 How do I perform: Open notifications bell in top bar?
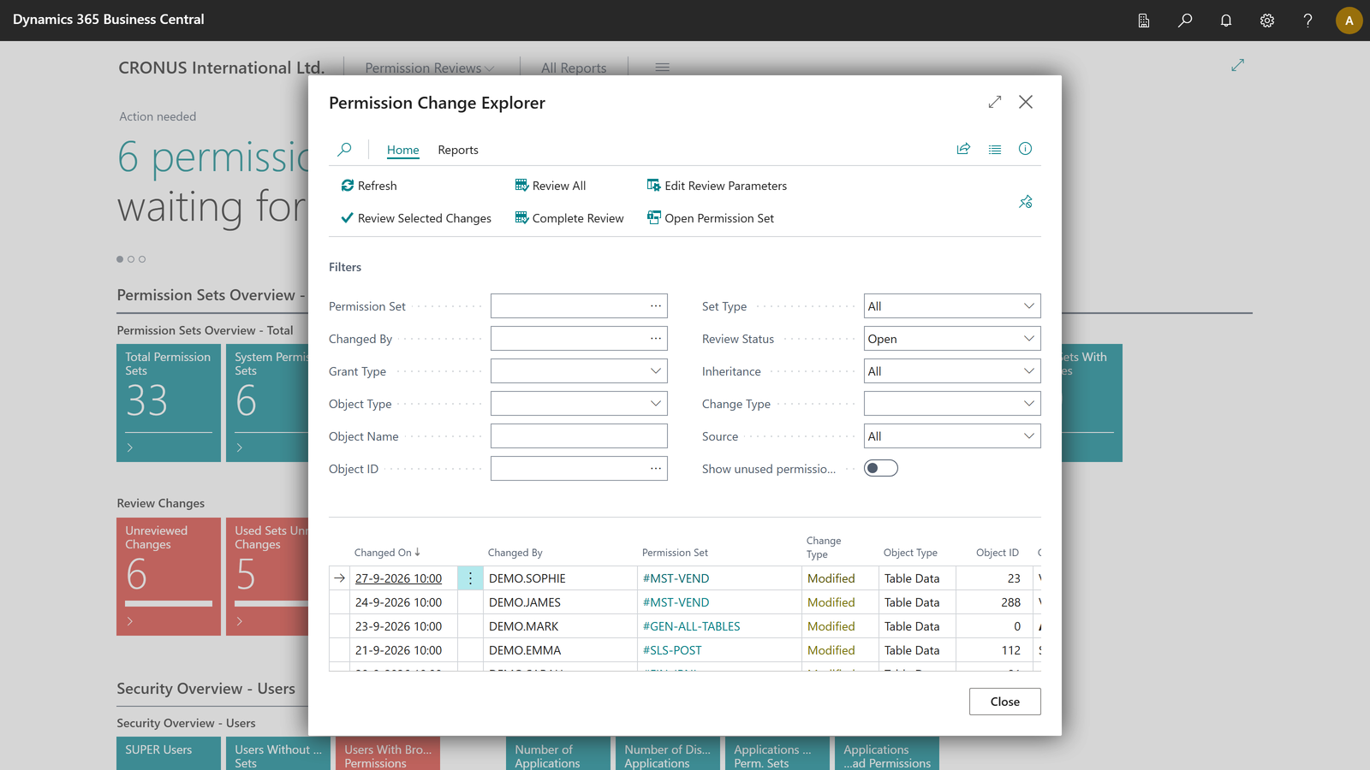(1226, 21)
